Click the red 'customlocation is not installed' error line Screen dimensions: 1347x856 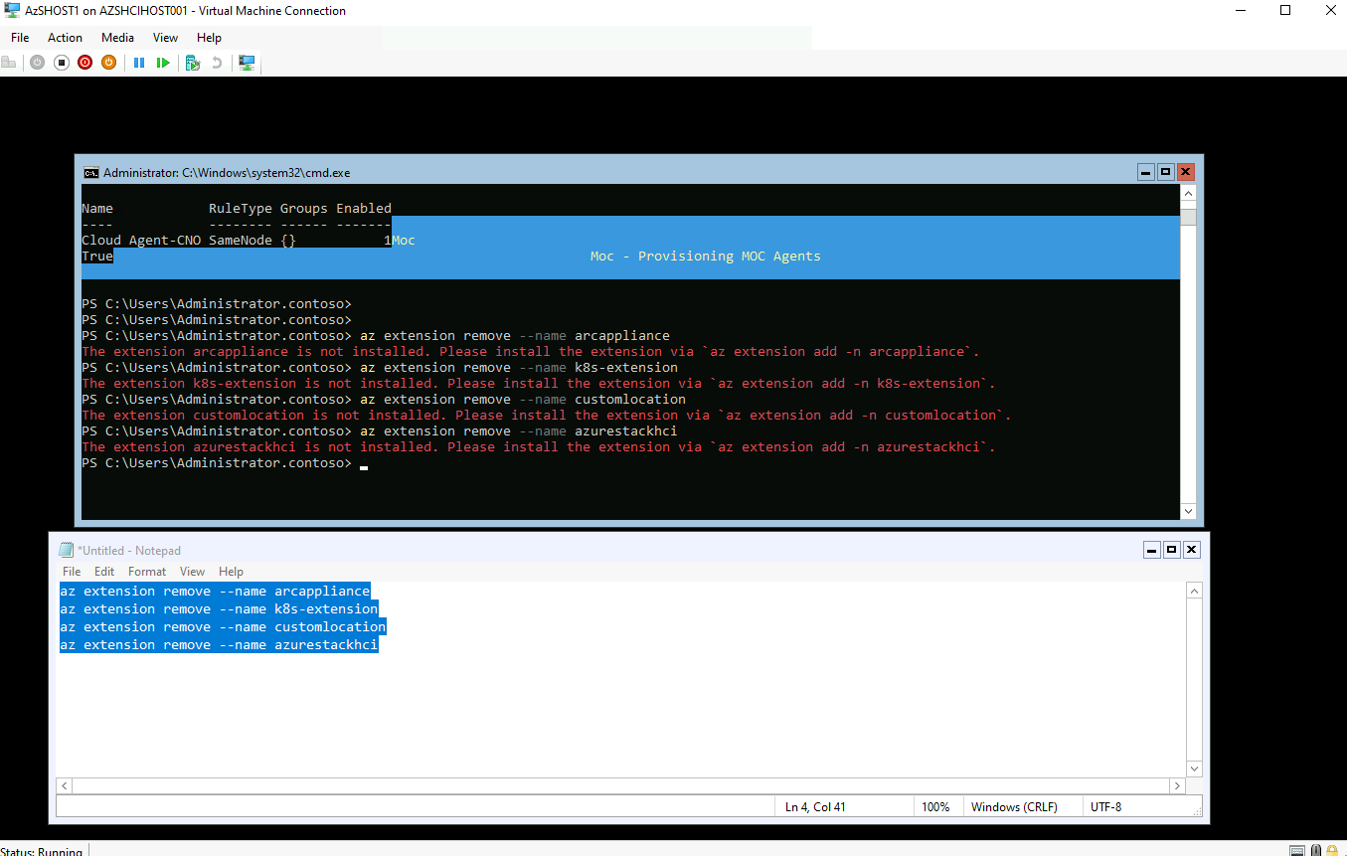547,416
